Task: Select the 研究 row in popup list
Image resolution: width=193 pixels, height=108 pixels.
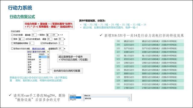Action: coord(37,72)
